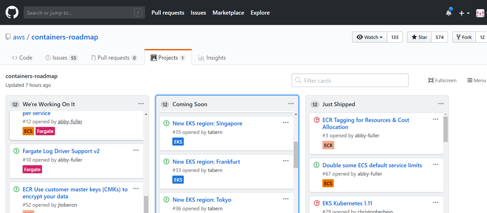This screenshot has width=487, height=213.
Task: Open card menu for Double some ECS limits
Action: point(436,164)
